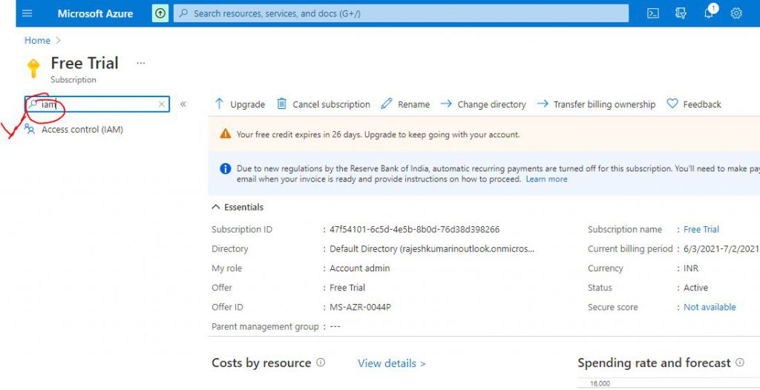This screenshot has width=760, height=390.
Task: Choose Change directory
Action: pos(483,105)
